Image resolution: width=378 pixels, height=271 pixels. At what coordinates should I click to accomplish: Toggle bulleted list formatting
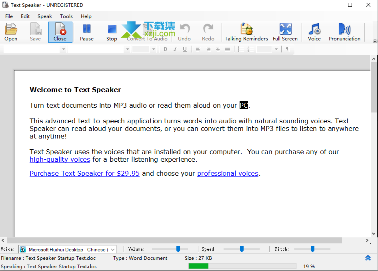coord(240,49)
